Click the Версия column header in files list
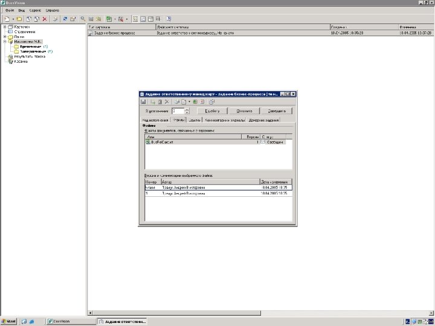Image resolution: width=435 pixels, height=326 pixels. click(251, 137)
